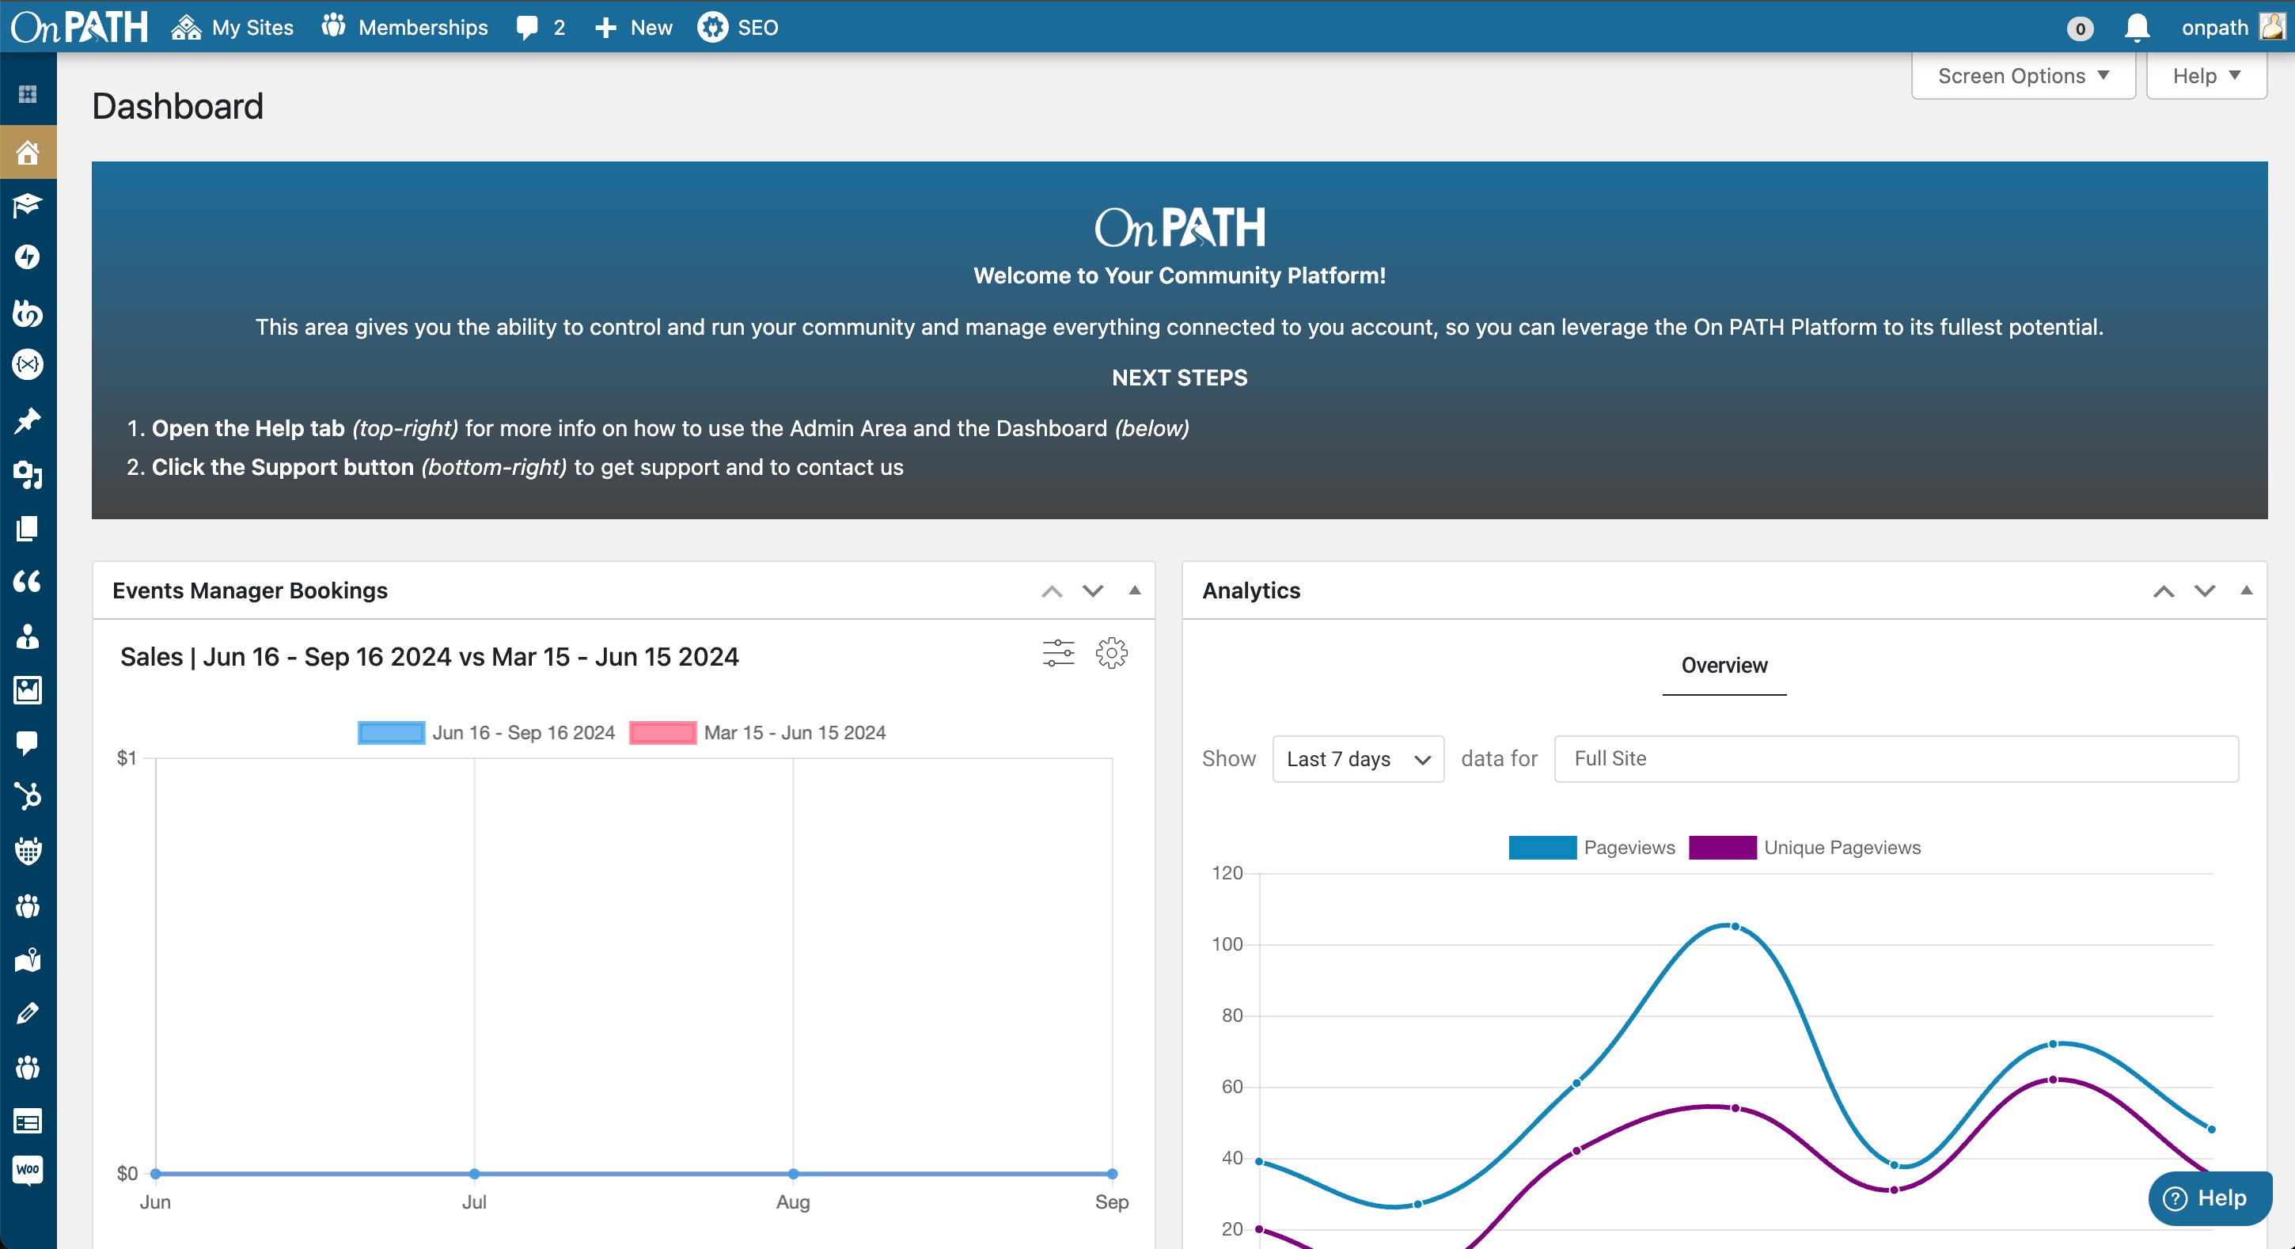Click the OnPATH logo in the admin bar

click(78, 28)
